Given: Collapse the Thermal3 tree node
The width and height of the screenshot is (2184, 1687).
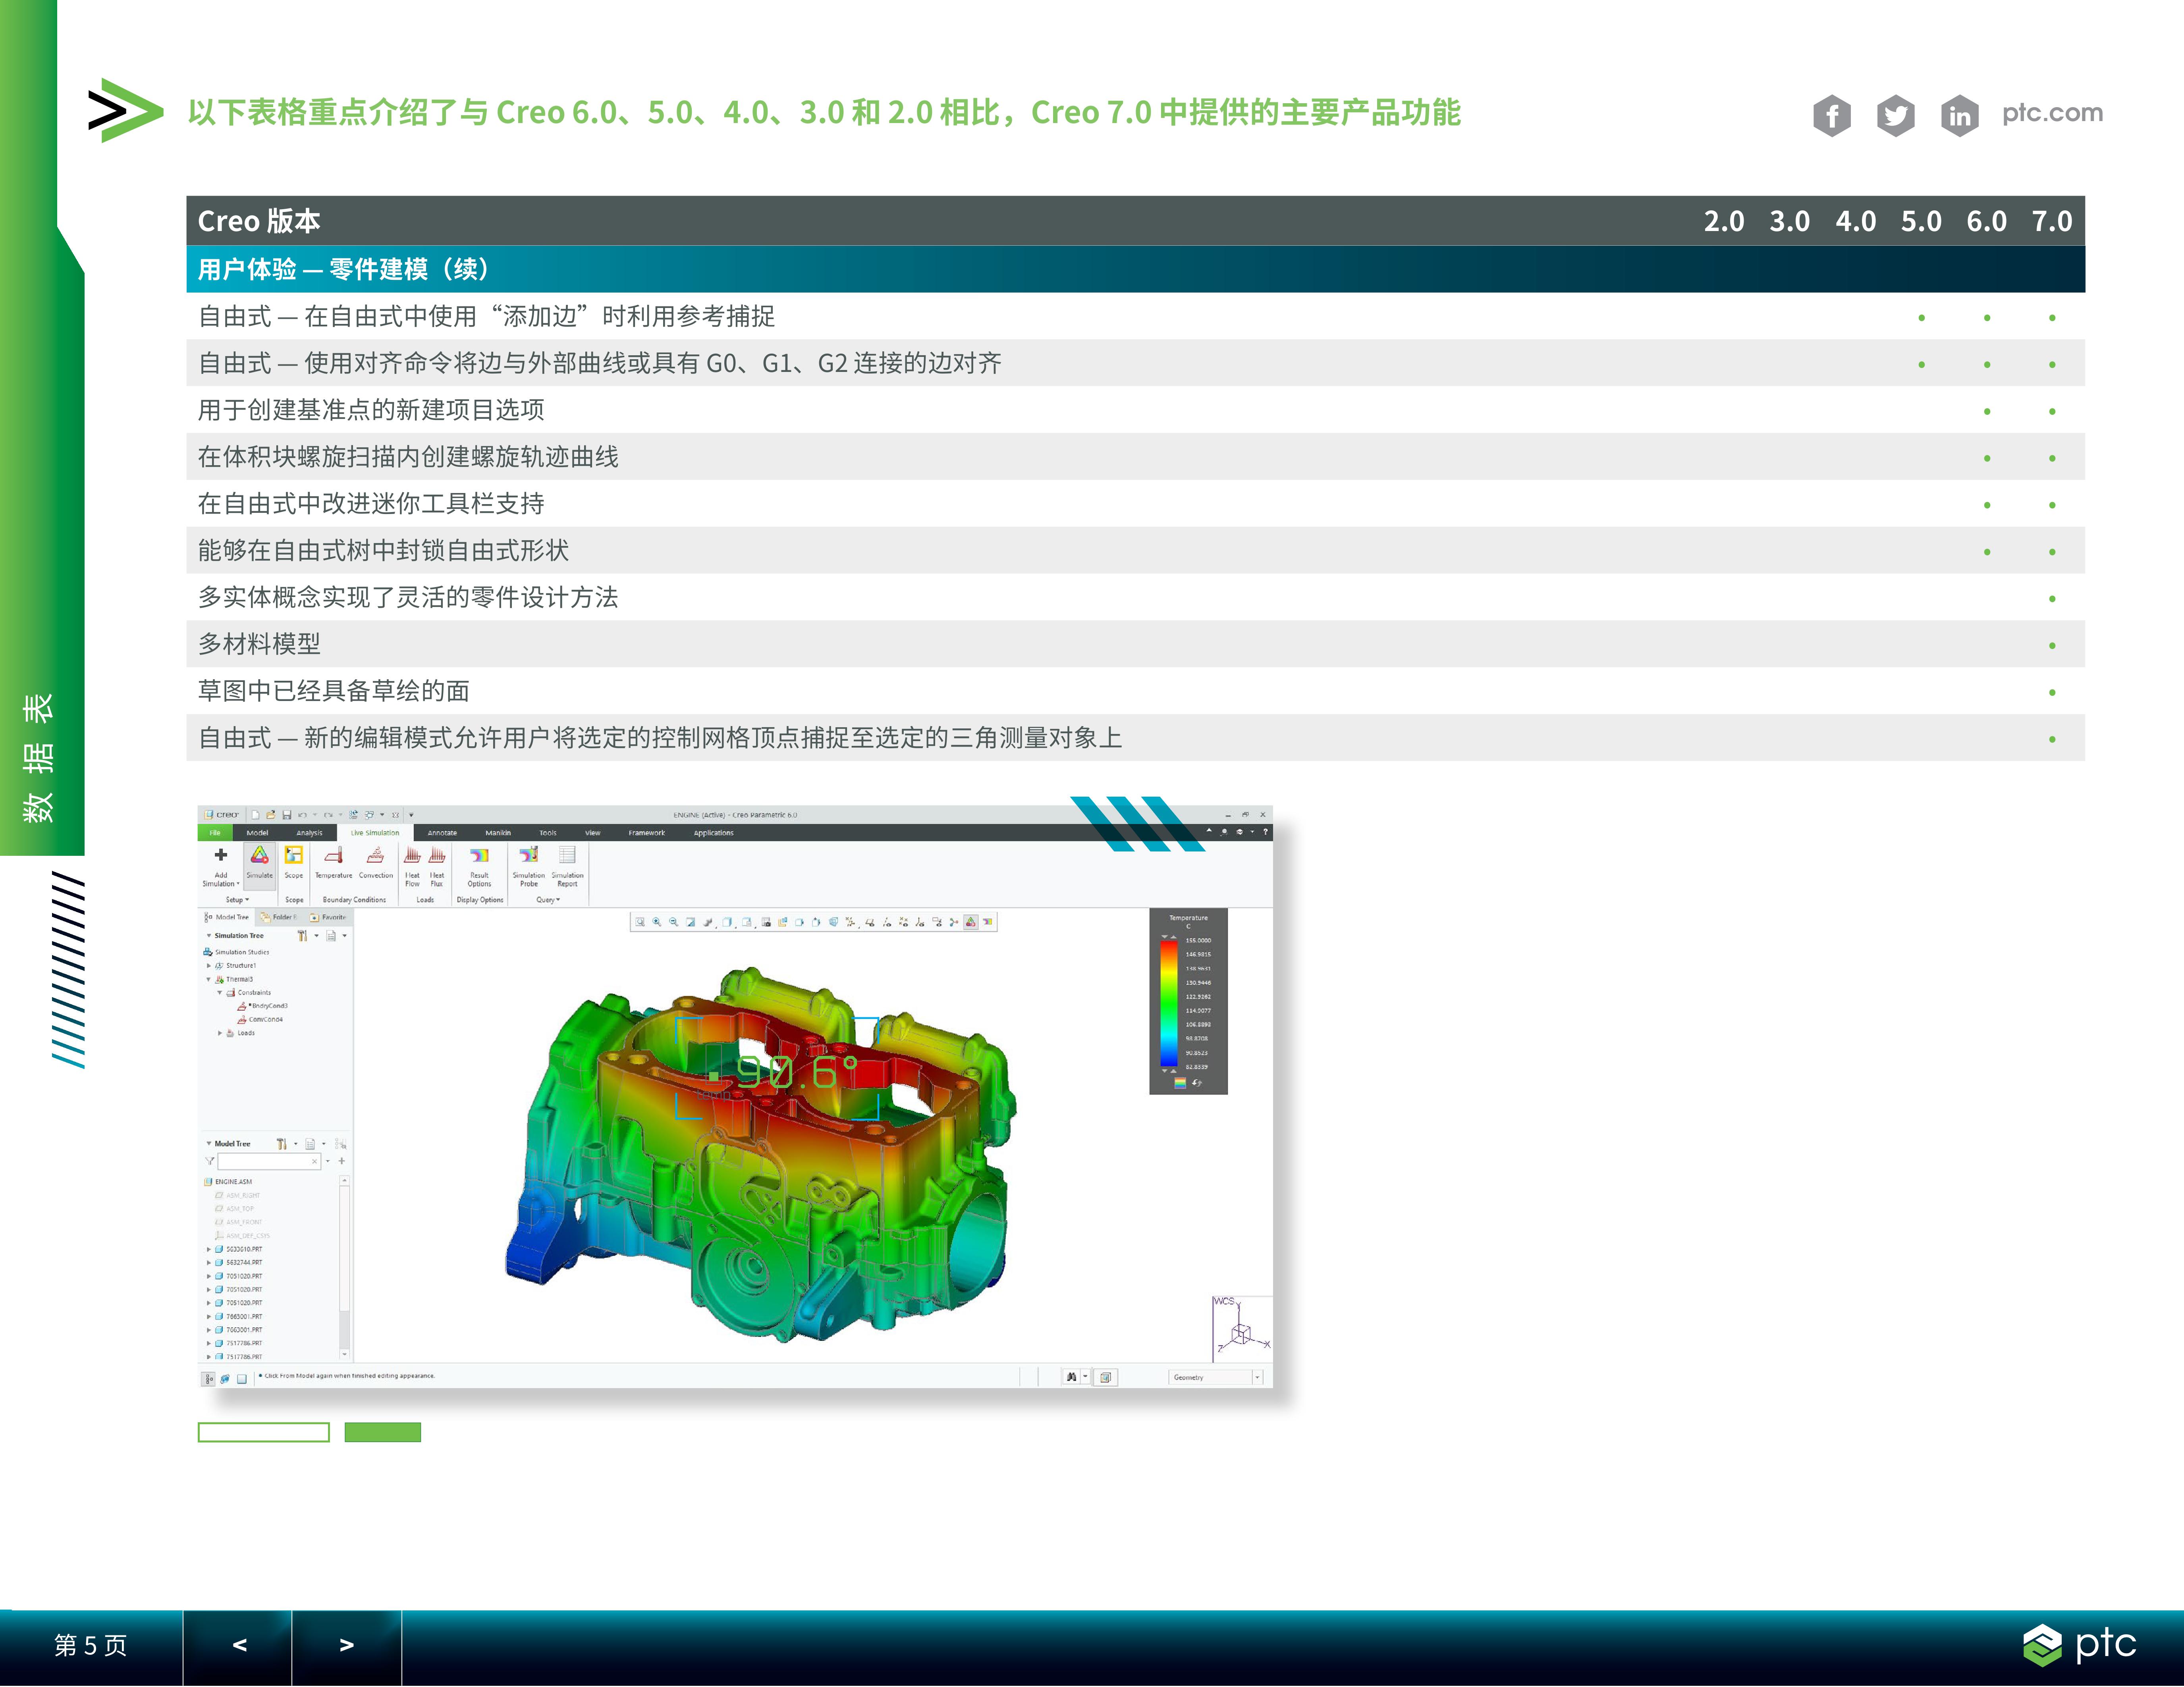Looking at the screenshot, I should click(208, 979).
